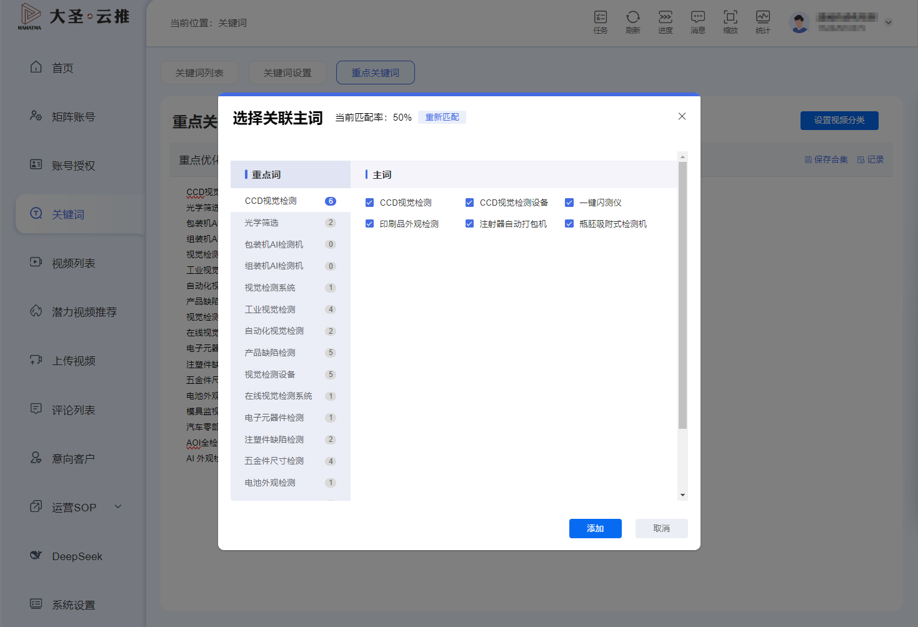Open 矩阵账号 in the sidebar
Screen dimensions: 918x627
click(73, 116)
